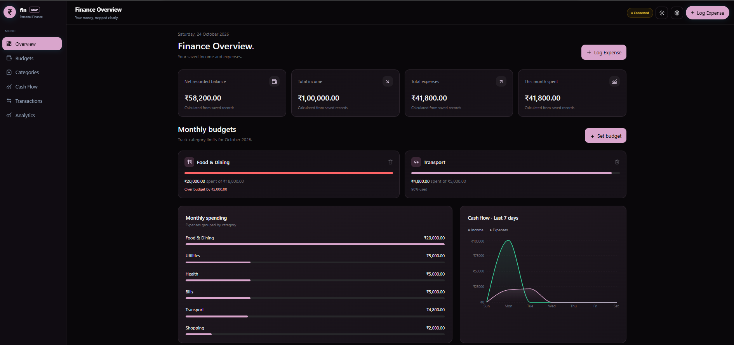Click arrow icon on Total income card
734x345 pixels.
[x=388, y=81]
